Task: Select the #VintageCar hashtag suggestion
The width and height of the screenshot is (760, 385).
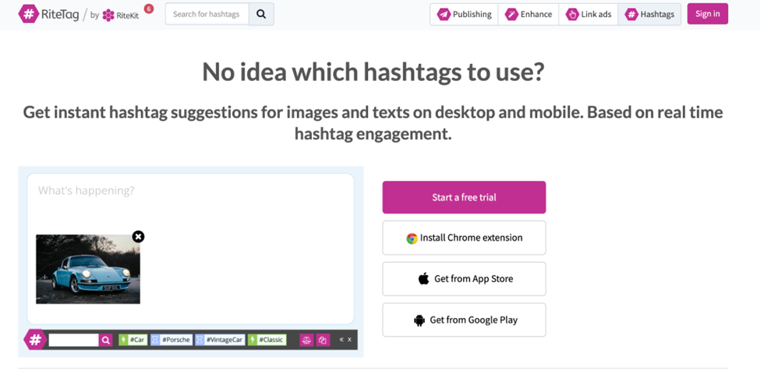Action: 220,340
